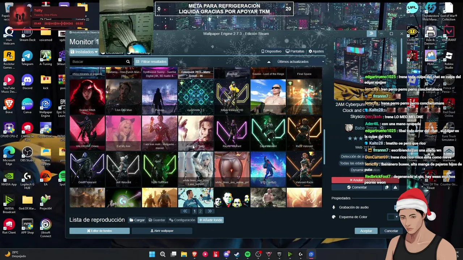Open Canva desktop shortcut
This screenshot has width=463, height=260.
coord(27,106)
